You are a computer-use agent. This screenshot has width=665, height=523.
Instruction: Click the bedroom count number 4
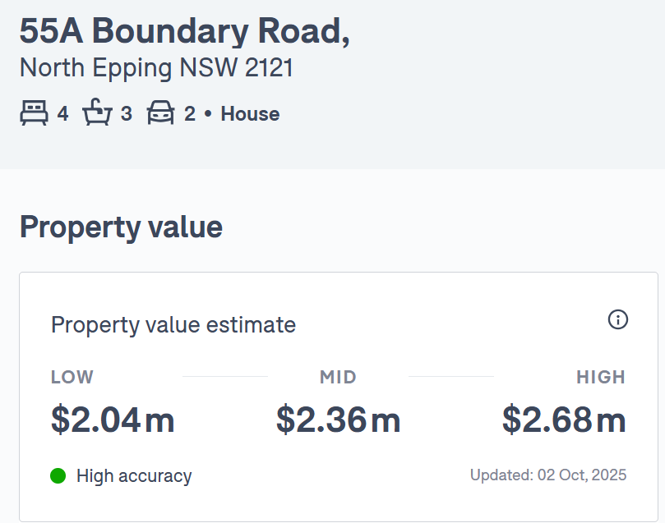[63, 114]
